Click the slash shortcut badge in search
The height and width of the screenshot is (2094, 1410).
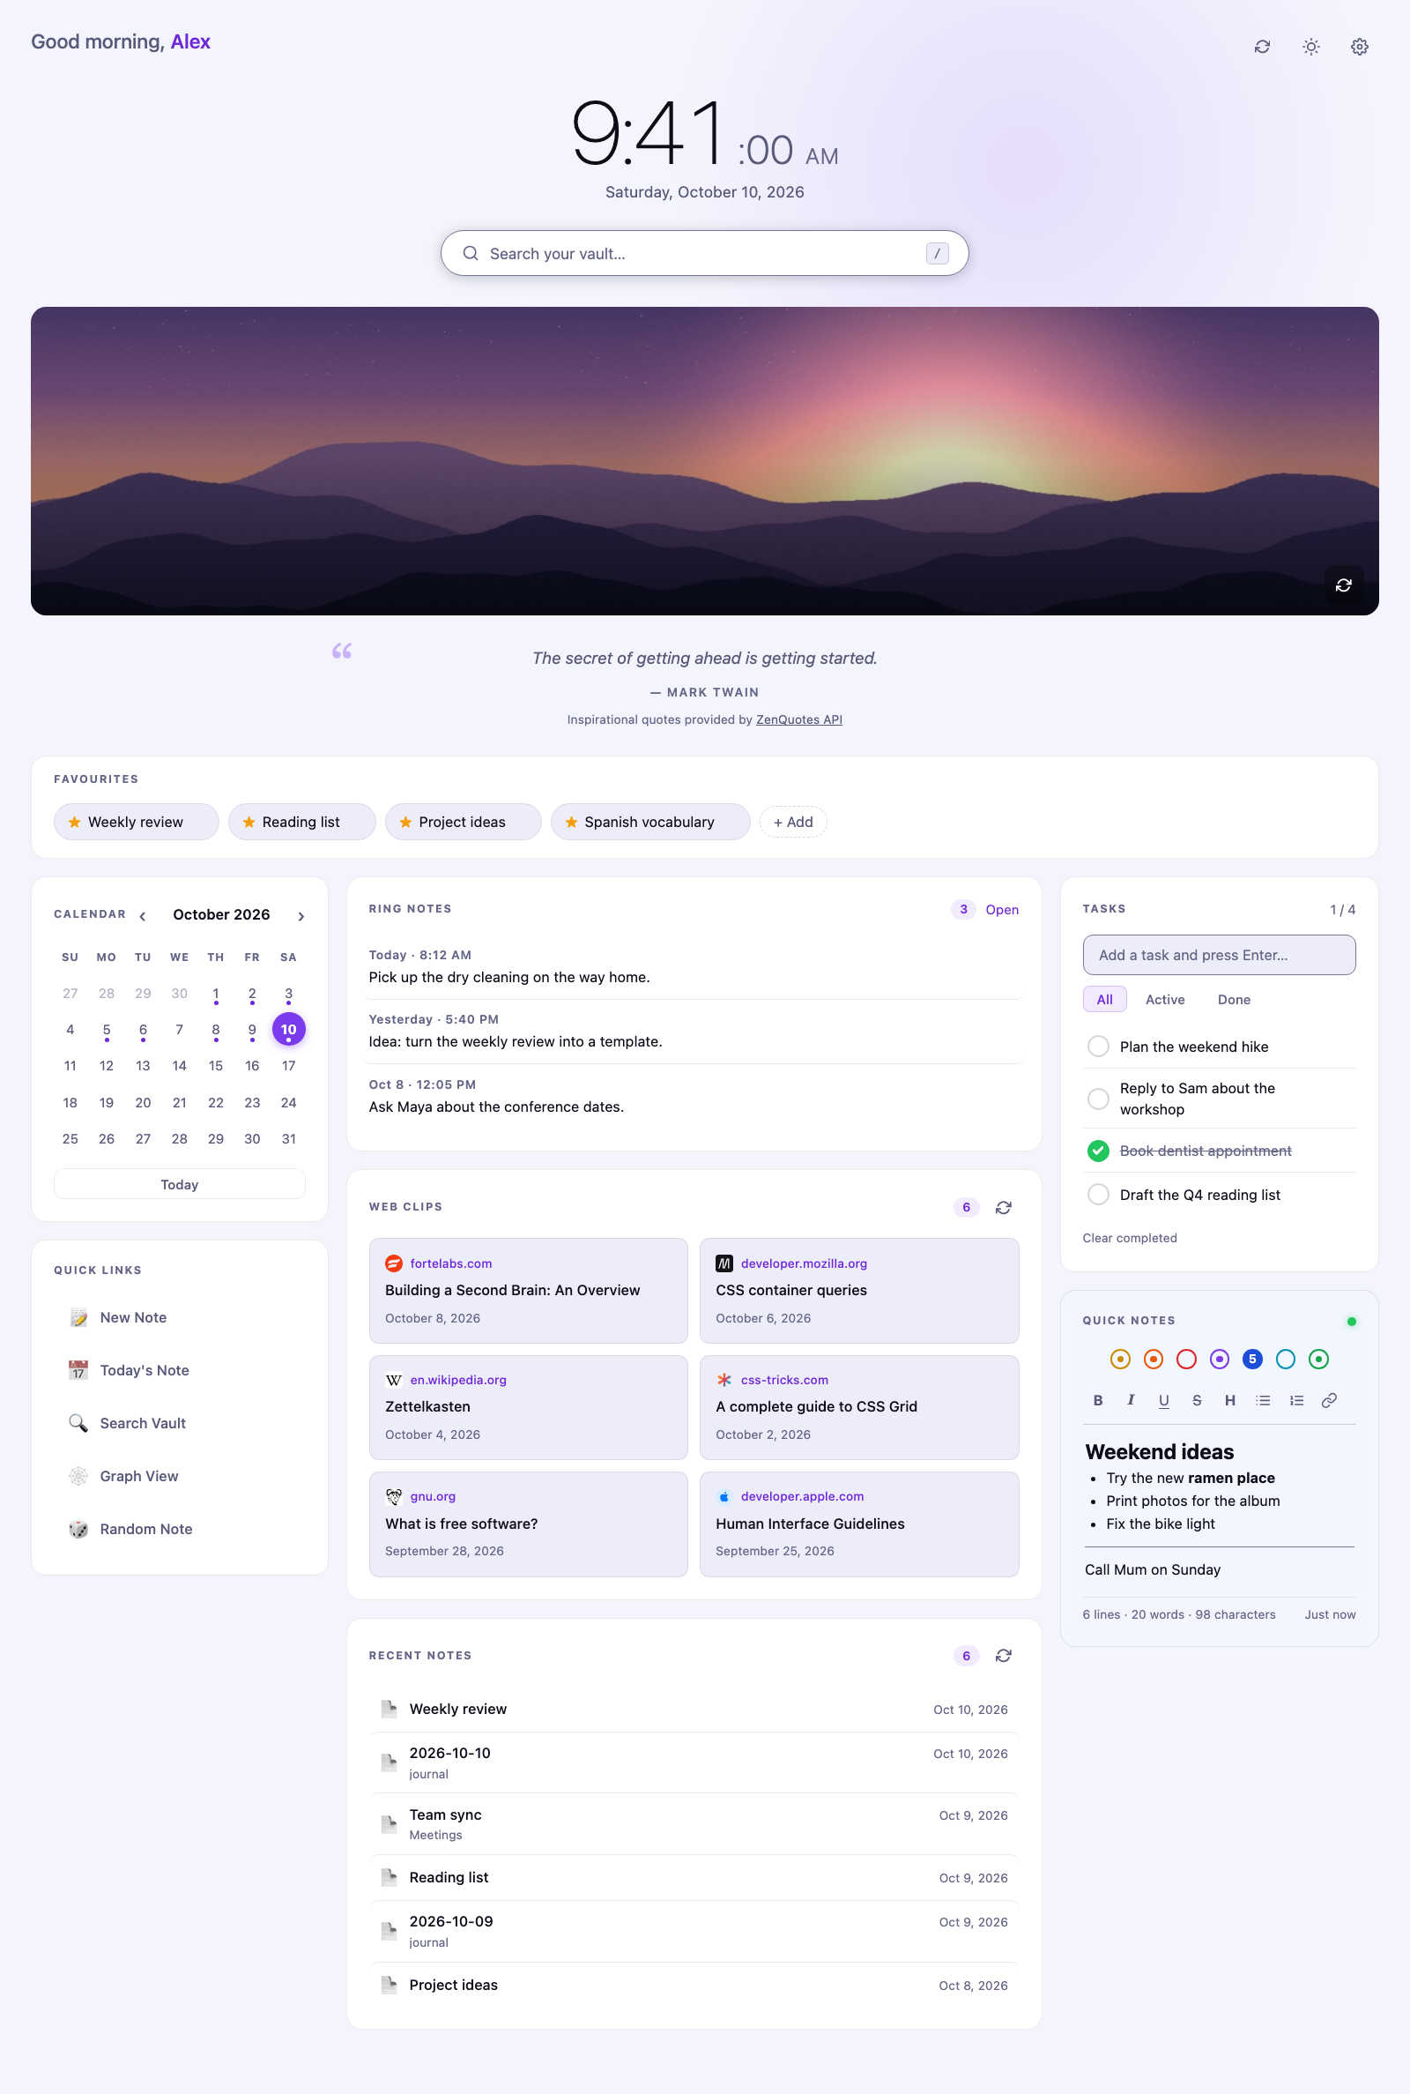pos(937,254)
